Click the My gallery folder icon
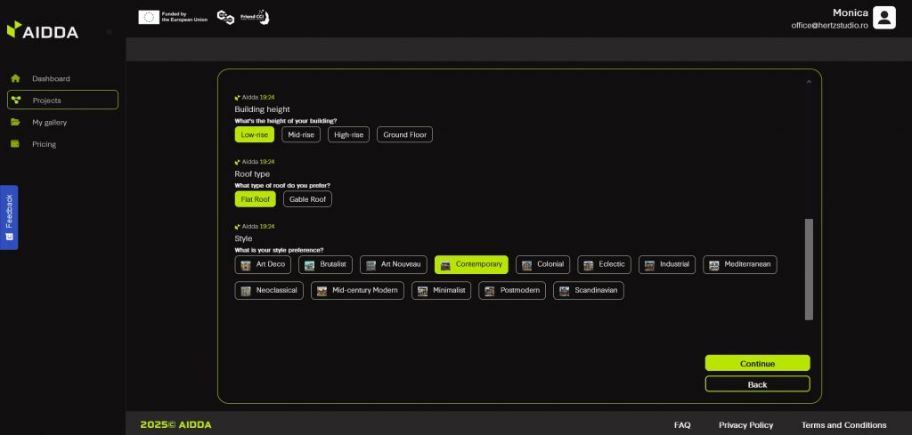Viewport: 912px width, 435px height. click(x=15, y=122)
